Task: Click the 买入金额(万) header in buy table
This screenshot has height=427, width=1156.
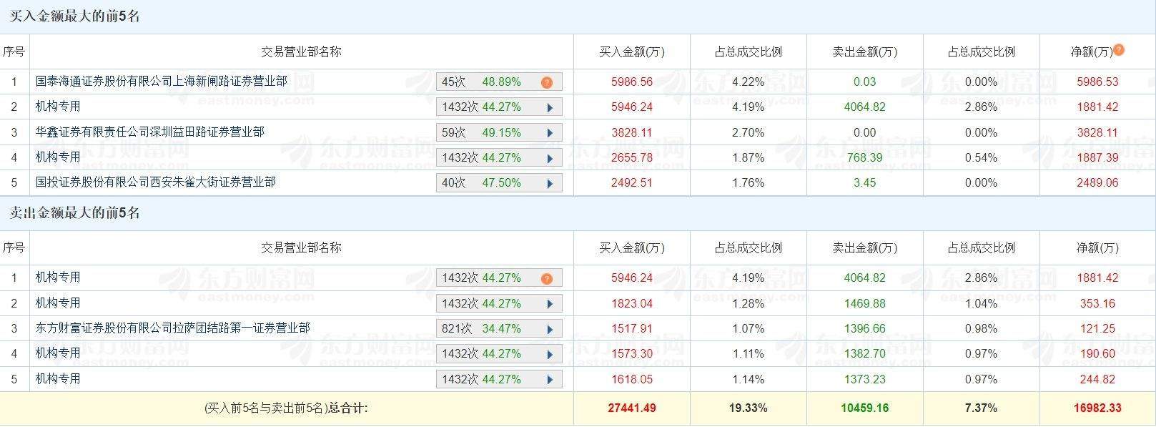Action: point(632,51)
